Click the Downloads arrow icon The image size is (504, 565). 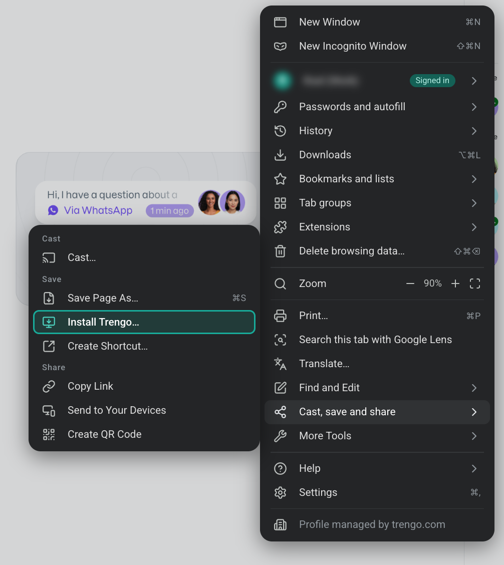click(x=280, y=155)
